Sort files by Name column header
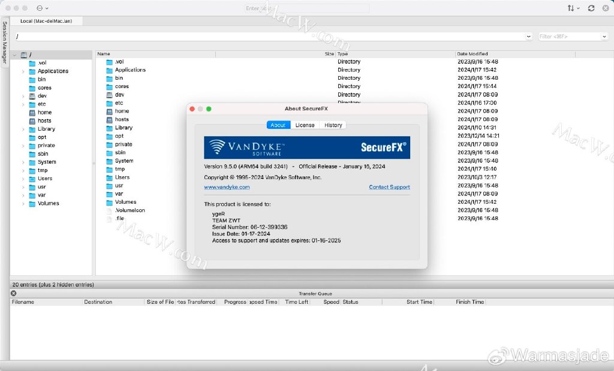This screenshot has height=371, width=614. [x=155, y=54]
